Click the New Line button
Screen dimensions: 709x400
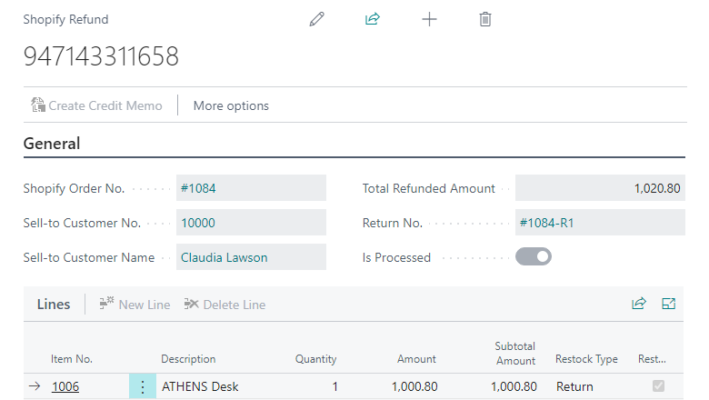point(135,305)
